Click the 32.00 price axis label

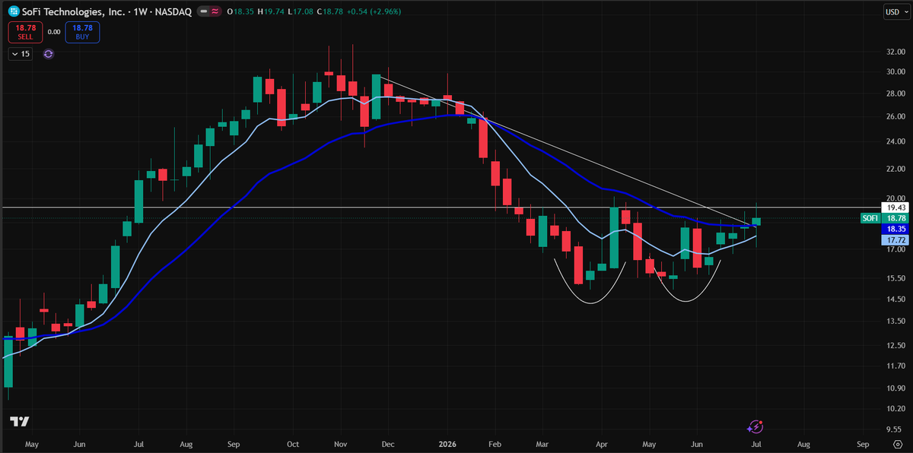coord(895,52)
